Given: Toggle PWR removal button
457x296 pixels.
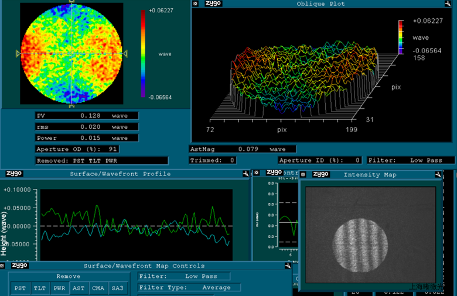Looking at the screenshot, I should click(x=59, y=288).
